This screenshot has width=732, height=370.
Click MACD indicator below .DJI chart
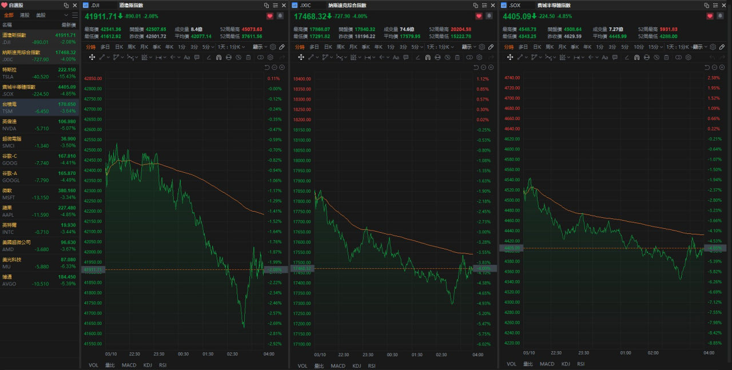(129, 364)
